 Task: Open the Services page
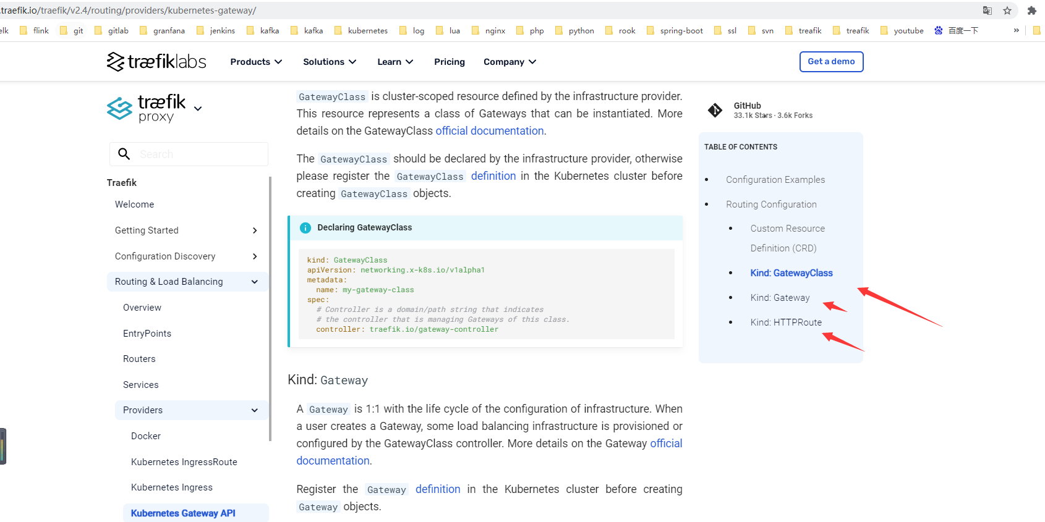[140, 385]
